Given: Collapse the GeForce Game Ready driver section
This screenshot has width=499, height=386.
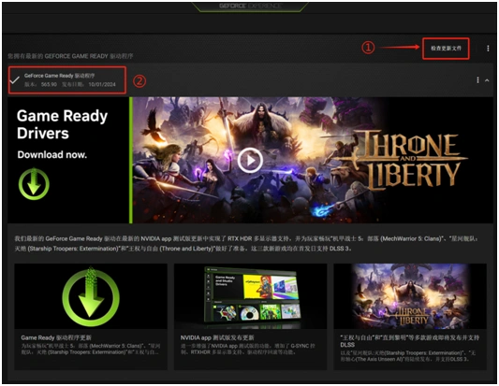Looking at the screenshot, I should click(487, 80).
